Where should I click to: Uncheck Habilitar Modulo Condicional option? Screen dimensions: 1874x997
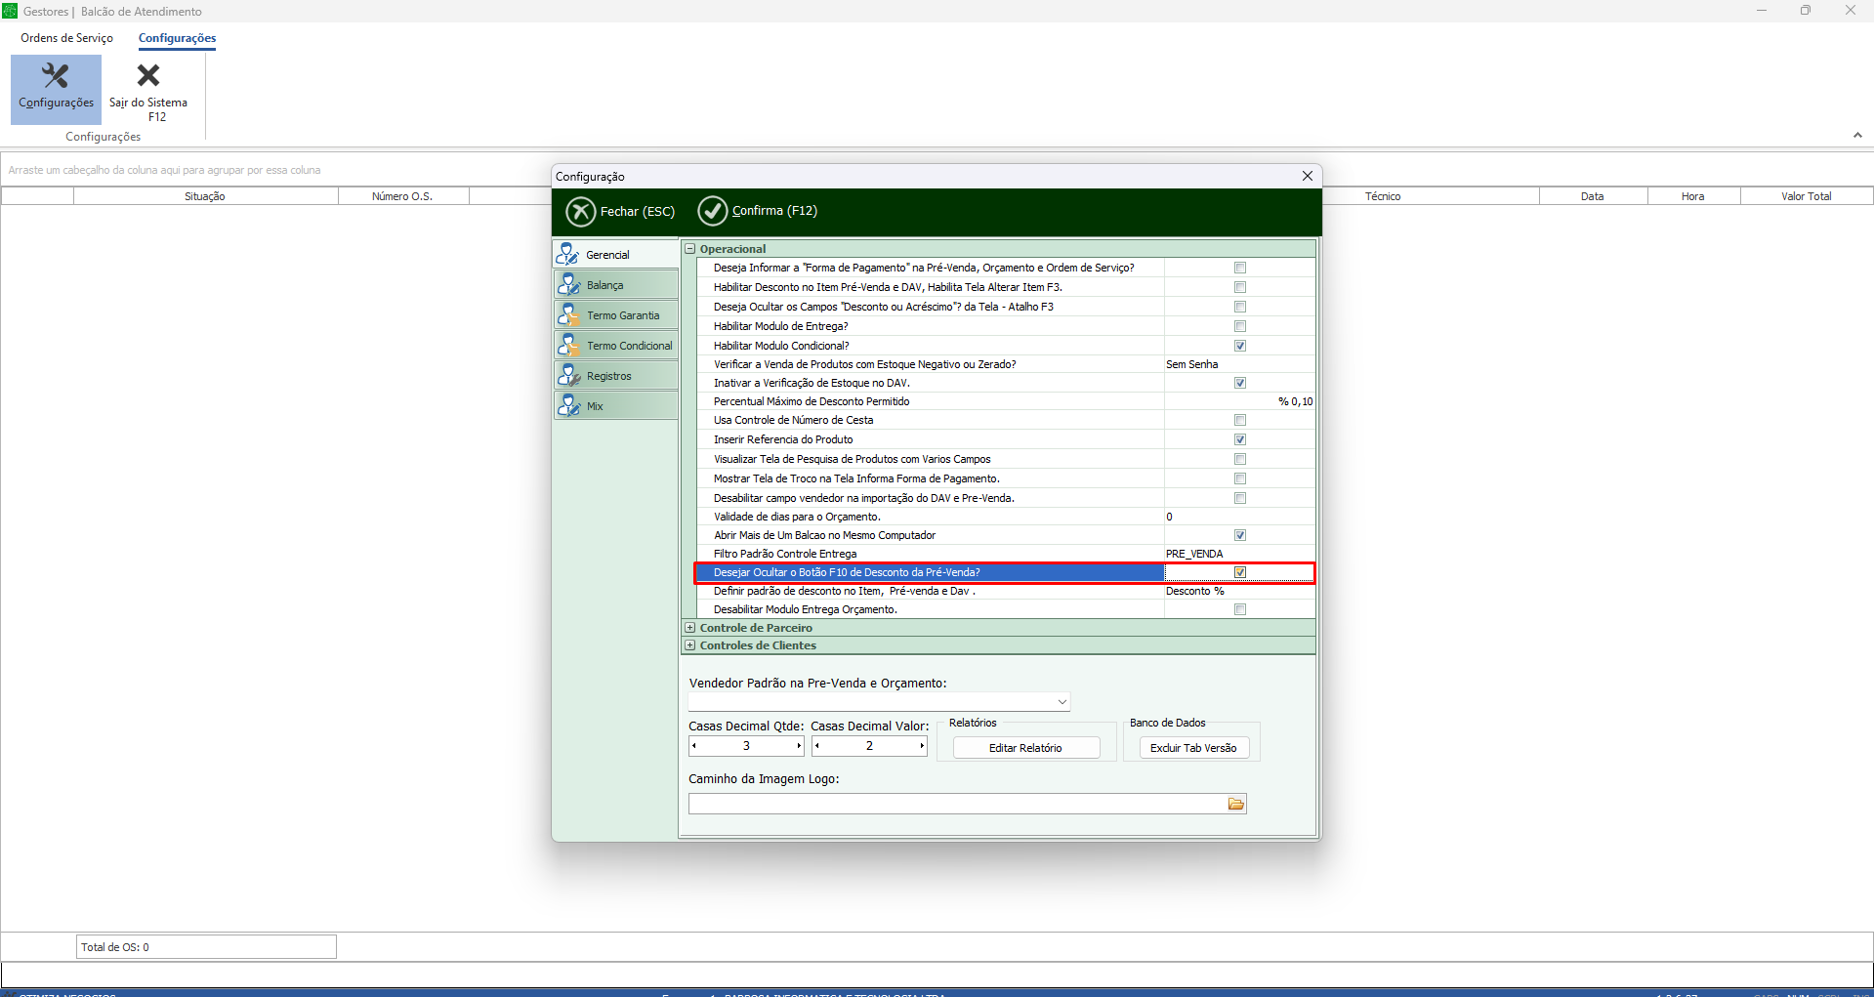pyautogui.click(x=1240, y=346)
